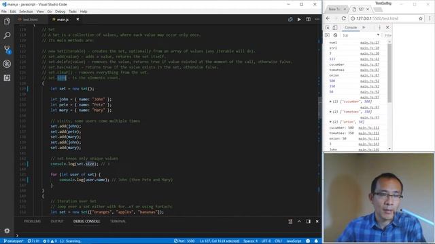Click the main.js:27 source link in console
435x244 pixels.
[370, 43]
